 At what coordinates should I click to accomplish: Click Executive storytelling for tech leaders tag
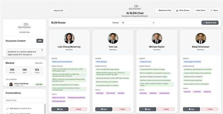(x=65, y=85)
